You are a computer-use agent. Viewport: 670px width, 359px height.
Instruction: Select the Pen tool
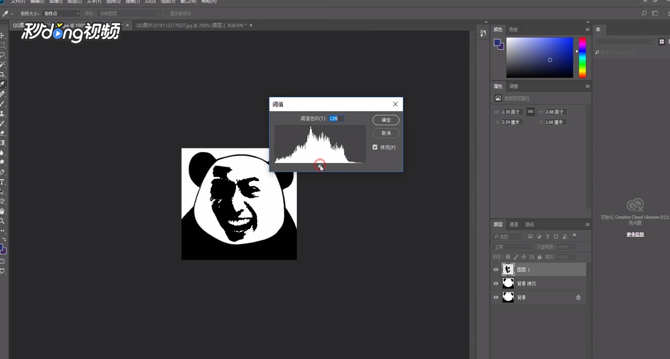2,172
